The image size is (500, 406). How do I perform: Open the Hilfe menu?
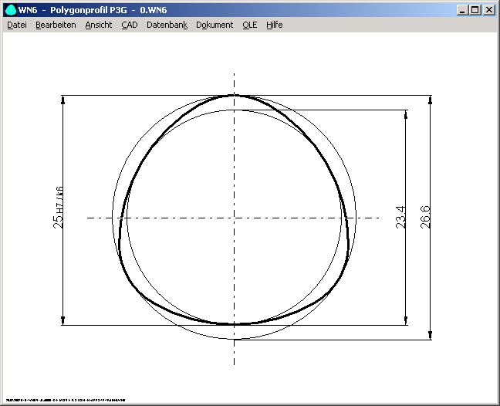275,25
